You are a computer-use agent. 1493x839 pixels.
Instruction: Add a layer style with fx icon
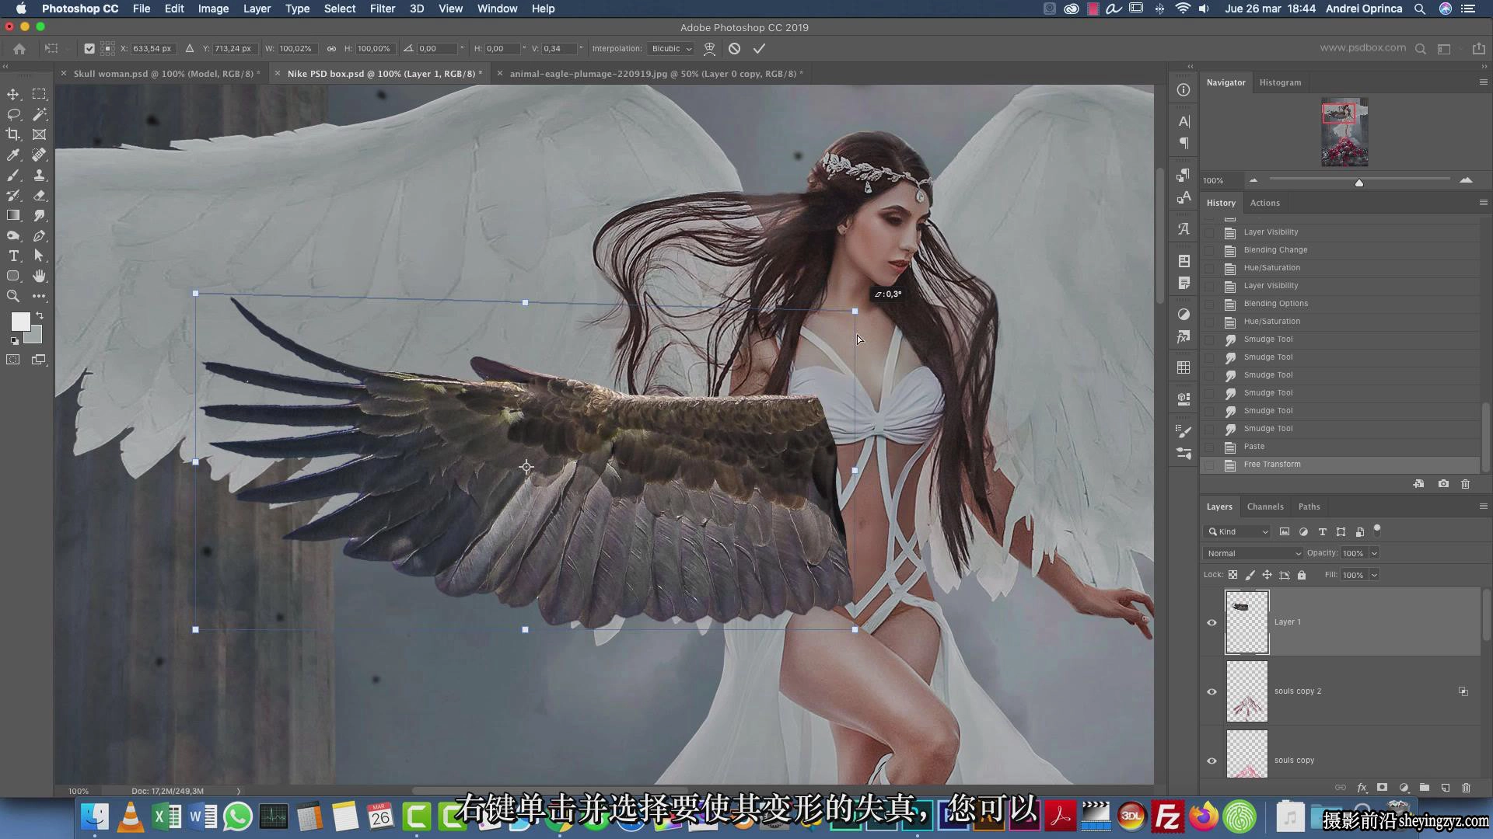(1362, 787)
